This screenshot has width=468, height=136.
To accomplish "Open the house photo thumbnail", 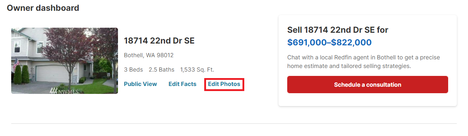I will (65, 61).
